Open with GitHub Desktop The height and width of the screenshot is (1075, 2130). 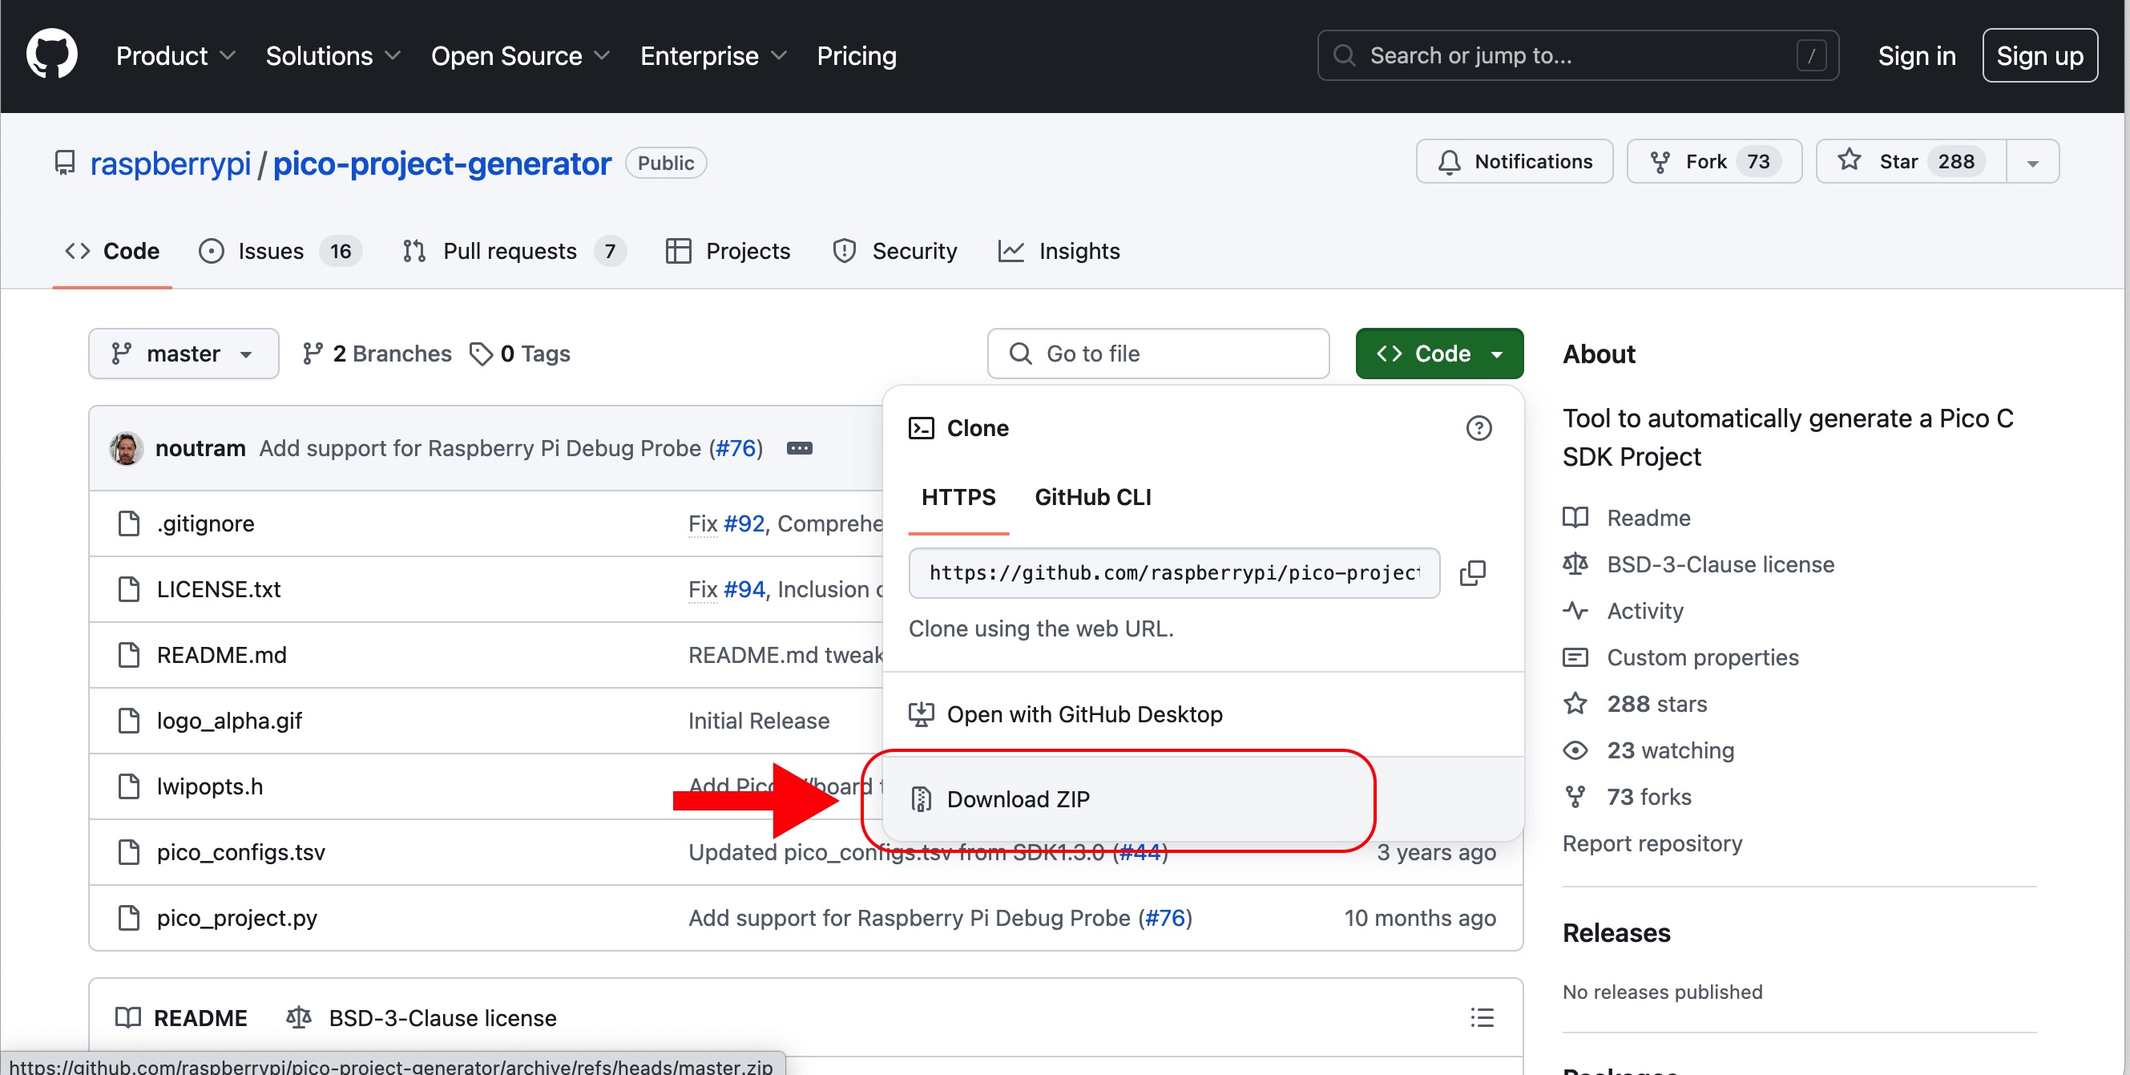tap(1083, 713)
